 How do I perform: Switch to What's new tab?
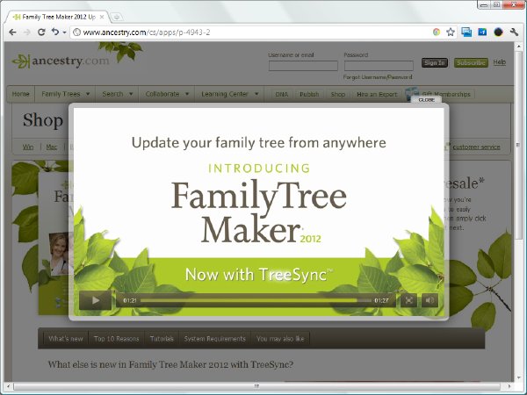click(66, 339)
